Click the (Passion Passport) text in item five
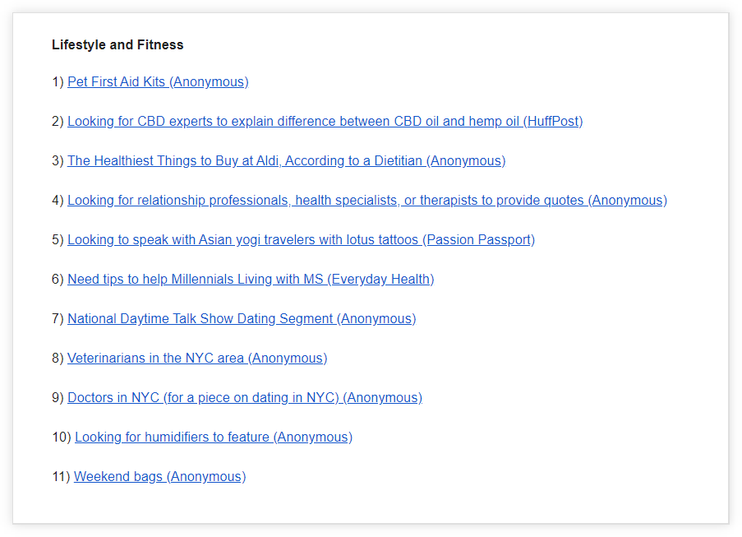Image resolution: width=742 pixels, height=537 pixels. pos(478,239)
